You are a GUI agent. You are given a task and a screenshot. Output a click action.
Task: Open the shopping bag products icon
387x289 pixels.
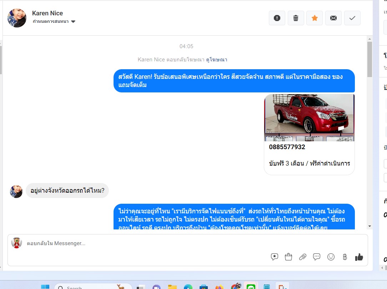tap(288, 257)
